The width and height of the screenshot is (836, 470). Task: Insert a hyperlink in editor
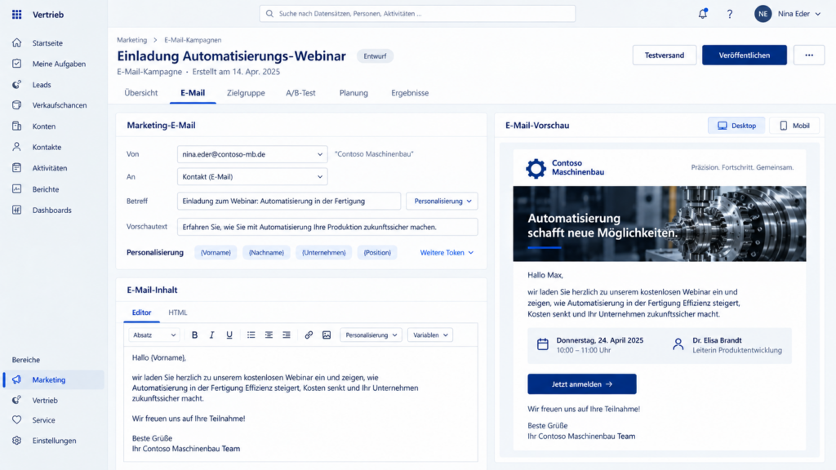[309, 335]
